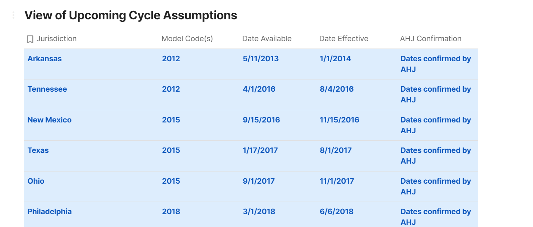Click the Jurisdiction column header
Image resolution: width=533 pixels, height=227 pixels.
pyautogui.click(x=56, y=39)
